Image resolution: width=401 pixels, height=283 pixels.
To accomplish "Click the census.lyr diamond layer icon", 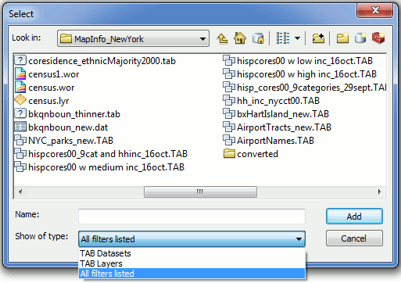I will pyautogui.click(x=20, y=100).
